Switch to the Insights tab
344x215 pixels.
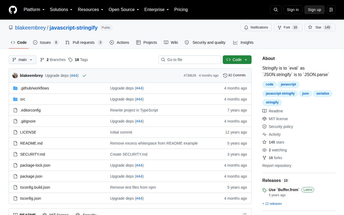tap(243, 42)
